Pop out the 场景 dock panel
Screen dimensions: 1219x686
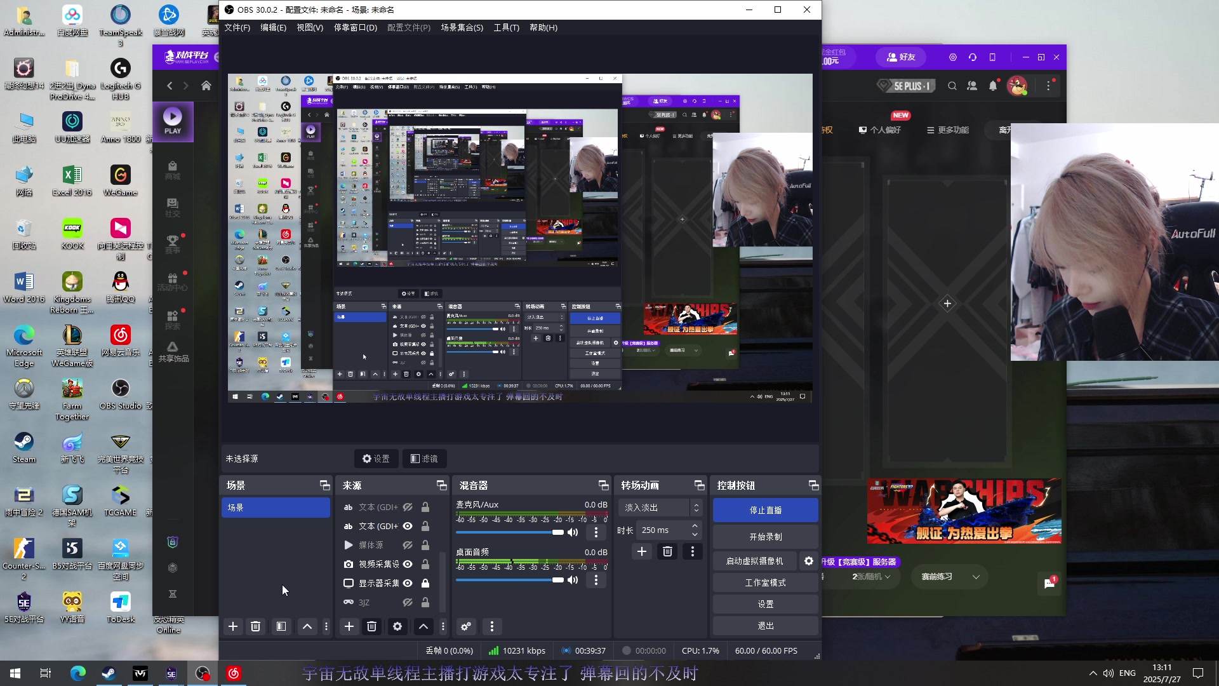(x=325, y=485)
